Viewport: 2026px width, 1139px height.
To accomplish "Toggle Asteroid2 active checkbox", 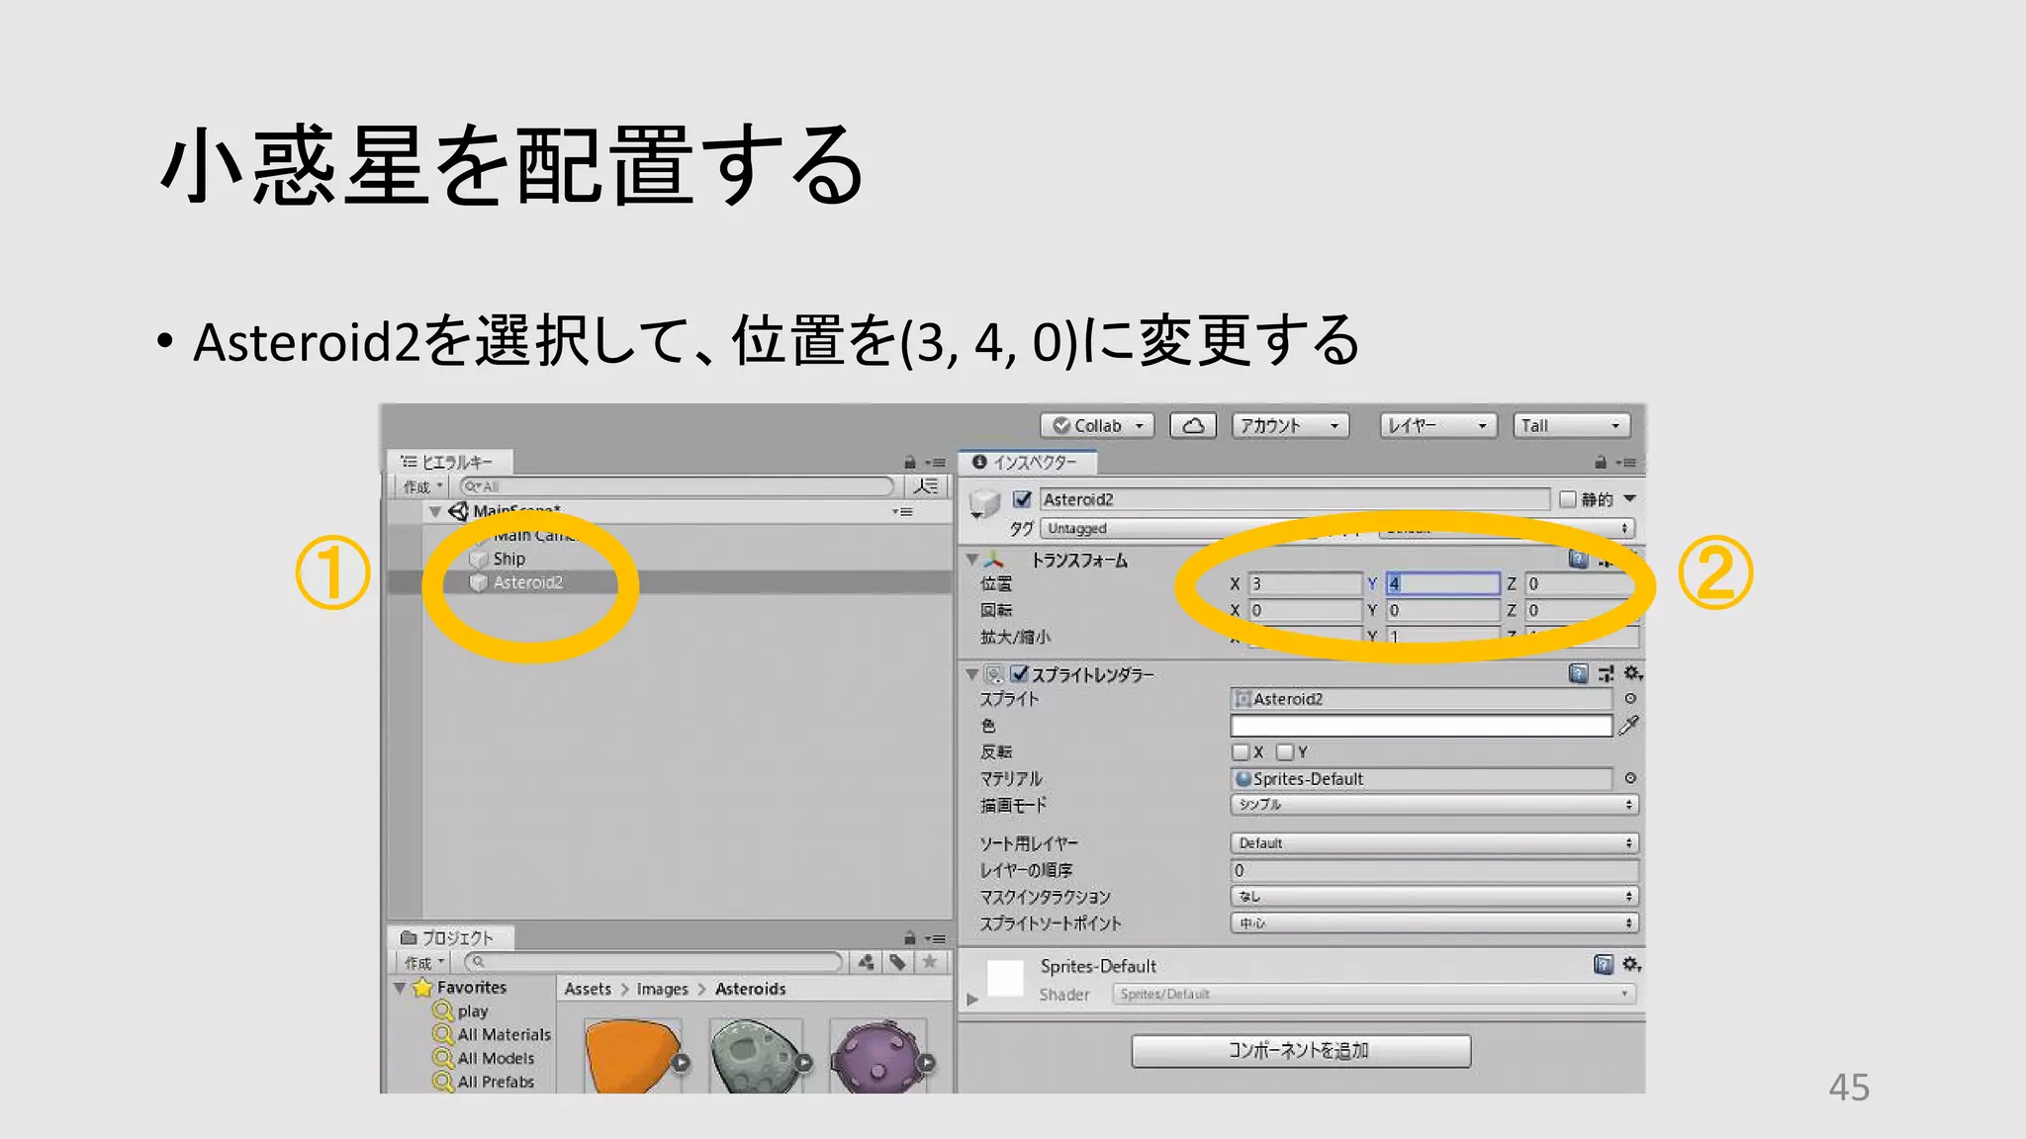I will [x=1023, y=499].
